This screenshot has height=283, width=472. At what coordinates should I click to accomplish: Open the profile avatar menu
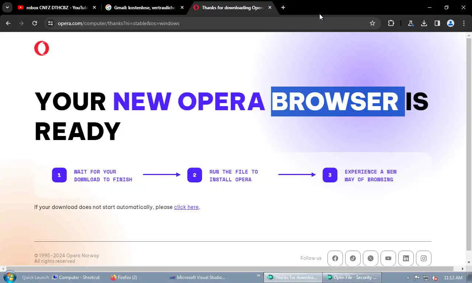451,23
